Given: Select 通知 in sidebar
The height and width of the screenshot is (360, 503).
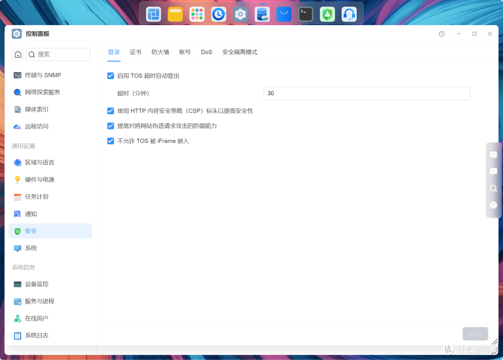Looking at the screenshot, I should point(50,214).
